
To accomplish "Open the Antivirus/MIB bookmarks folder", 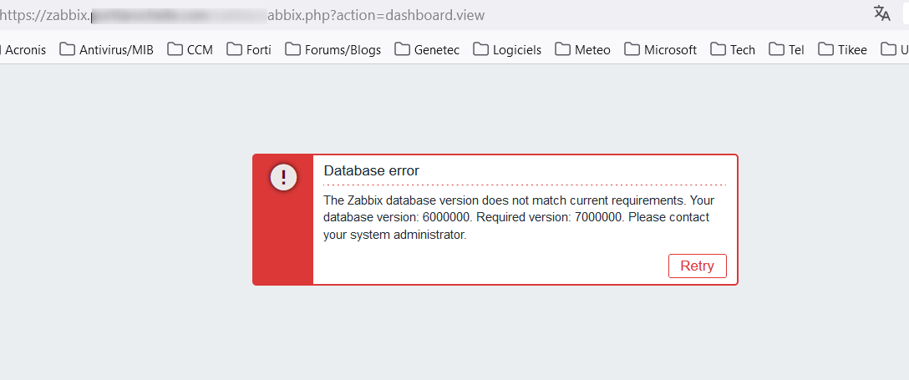I will 107,50.
